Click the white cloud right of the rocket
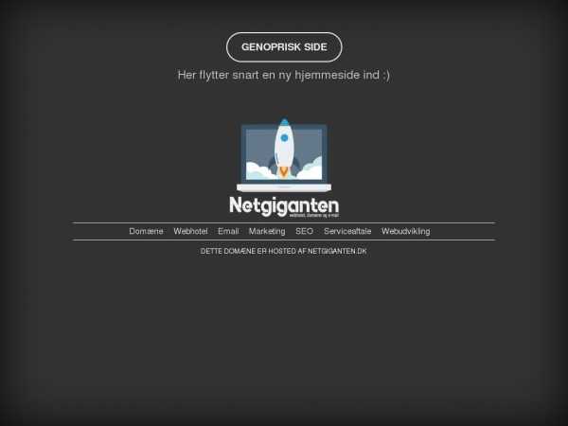This screenshot has height=426, width=568. tap(310, 170)
